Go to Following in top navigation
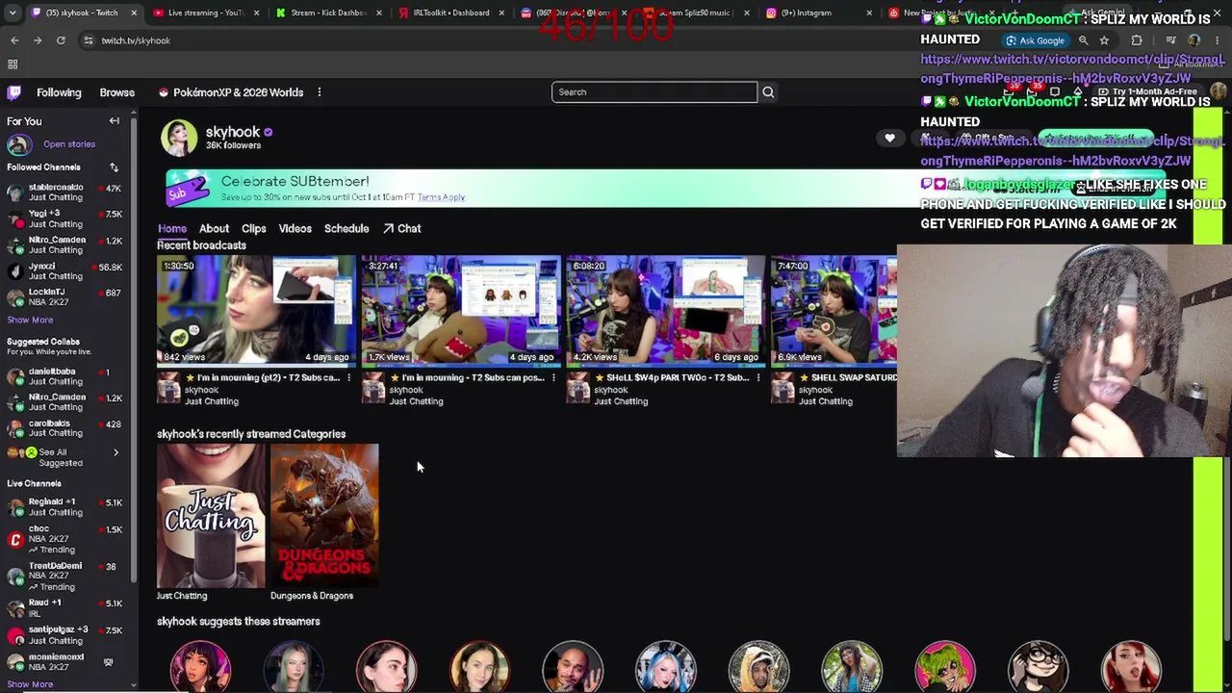Viewport: 1232px width, 693px height. click(59, 92)
